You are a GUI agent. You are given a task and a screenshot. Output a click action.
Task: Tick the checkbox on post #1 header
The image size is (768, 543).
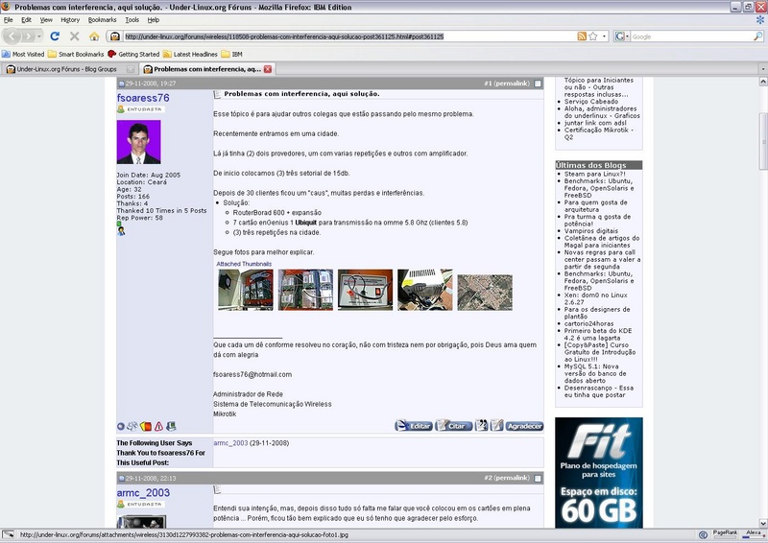(x=538, y=83)
